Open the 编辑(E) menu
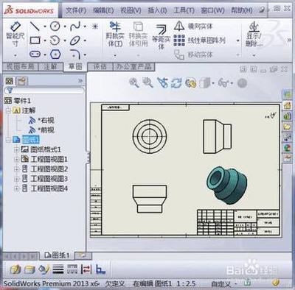The width and height of the screenshot is (295, 290). pos(103,10)
